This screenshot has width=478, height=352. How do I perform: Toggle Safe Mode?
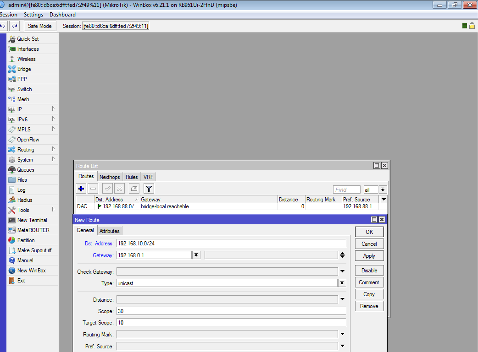[x=39, y=26]
